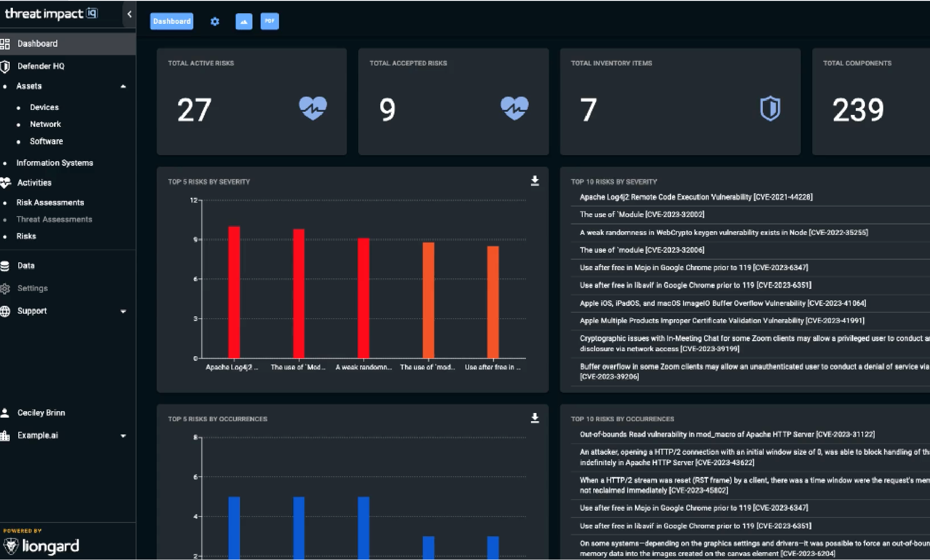Click the Defender HQ shield icon
Viewport: 930px width, 560px height.
point(5,66)
